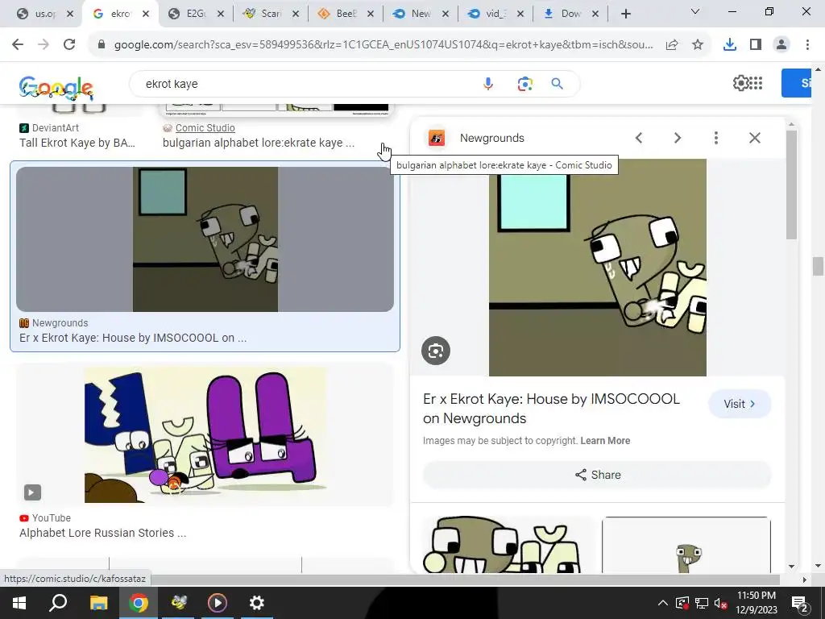Show the next image in the preview panel
The image size is (825, 619).
pos(678,138)
